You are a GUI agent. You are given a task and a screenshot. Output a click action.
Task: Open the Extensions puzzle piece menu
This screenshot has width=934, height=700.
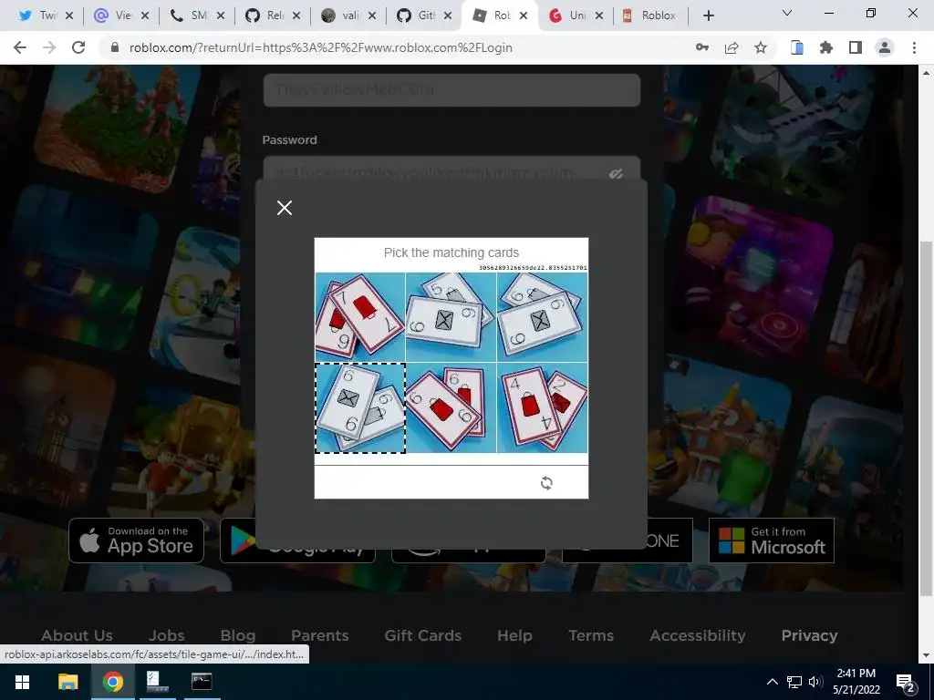coord(826,47)
